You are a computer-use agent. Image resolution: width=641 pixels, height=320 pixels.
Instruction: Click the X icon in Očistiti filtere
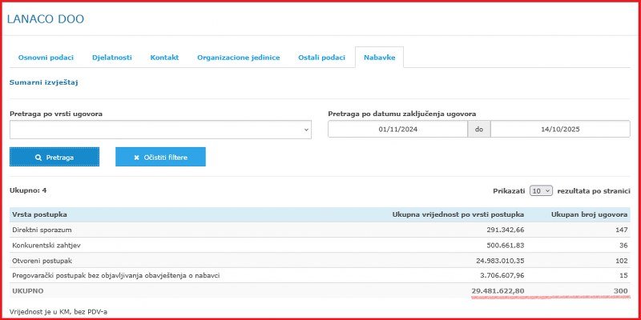[x=136, y=158]
